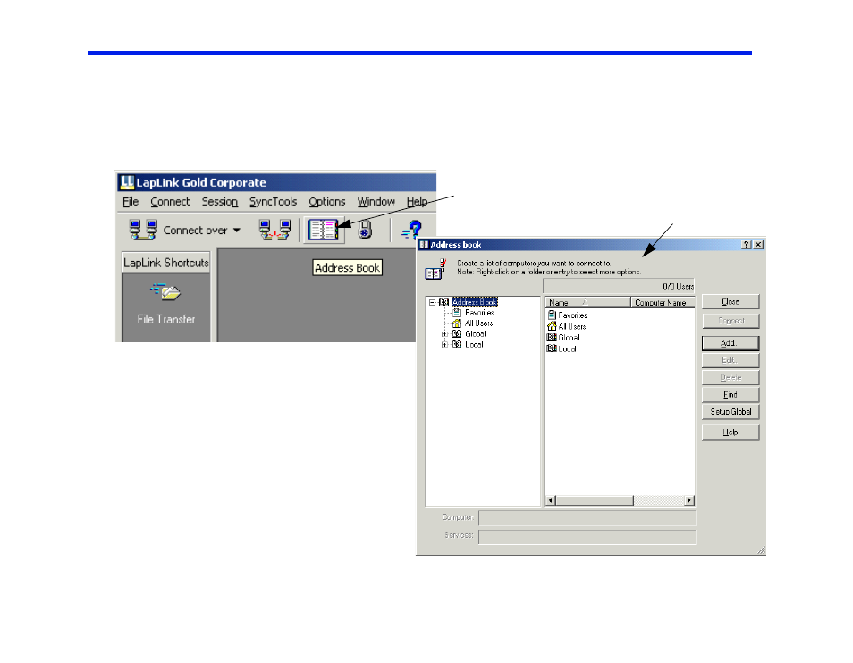Click the LapLink Shortcuts bar header

coord(166,263)
